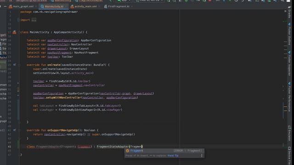Image resolution: width=294 pixels, height=165 pixels.
Task: Open the Flutter Outline tool window
Action: coord(289,34)
